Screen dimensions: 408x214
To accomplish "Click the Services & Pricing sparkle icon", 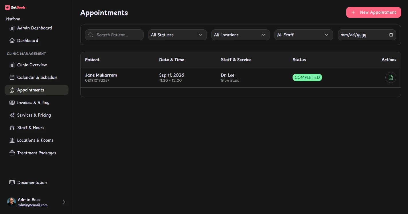I will pos(12,115).
